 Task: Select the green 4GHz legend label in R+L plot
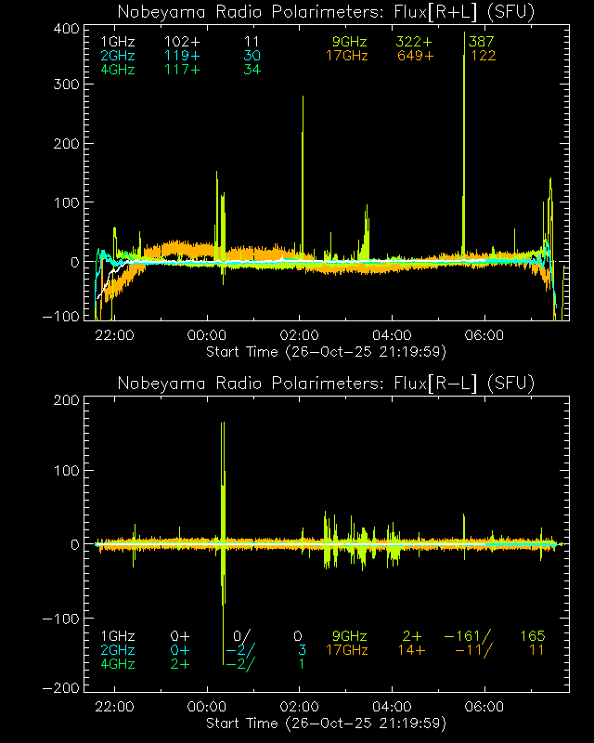[x=117, y=69]
